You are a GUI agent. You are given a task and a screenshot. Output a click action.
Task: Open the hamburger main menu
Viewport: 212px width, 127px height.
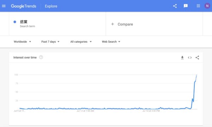click(4, 6)
